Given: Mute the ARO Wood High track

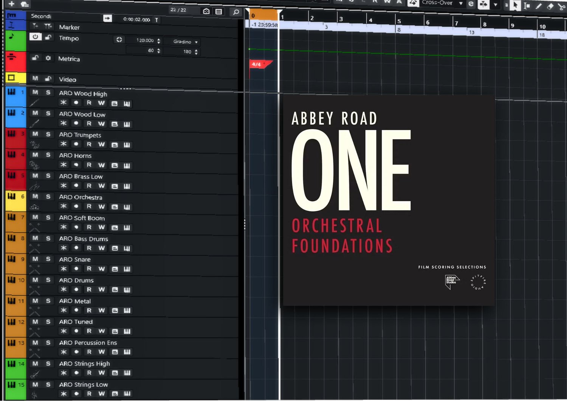Looking at the screenshot, I should pyautogui.click(x=35, y=92).
